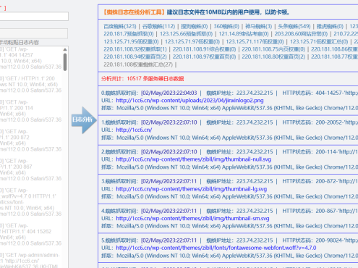358x268 pixels.
Task: Click entry 0 crawl time 22:04:03
Action: point(169,93)
